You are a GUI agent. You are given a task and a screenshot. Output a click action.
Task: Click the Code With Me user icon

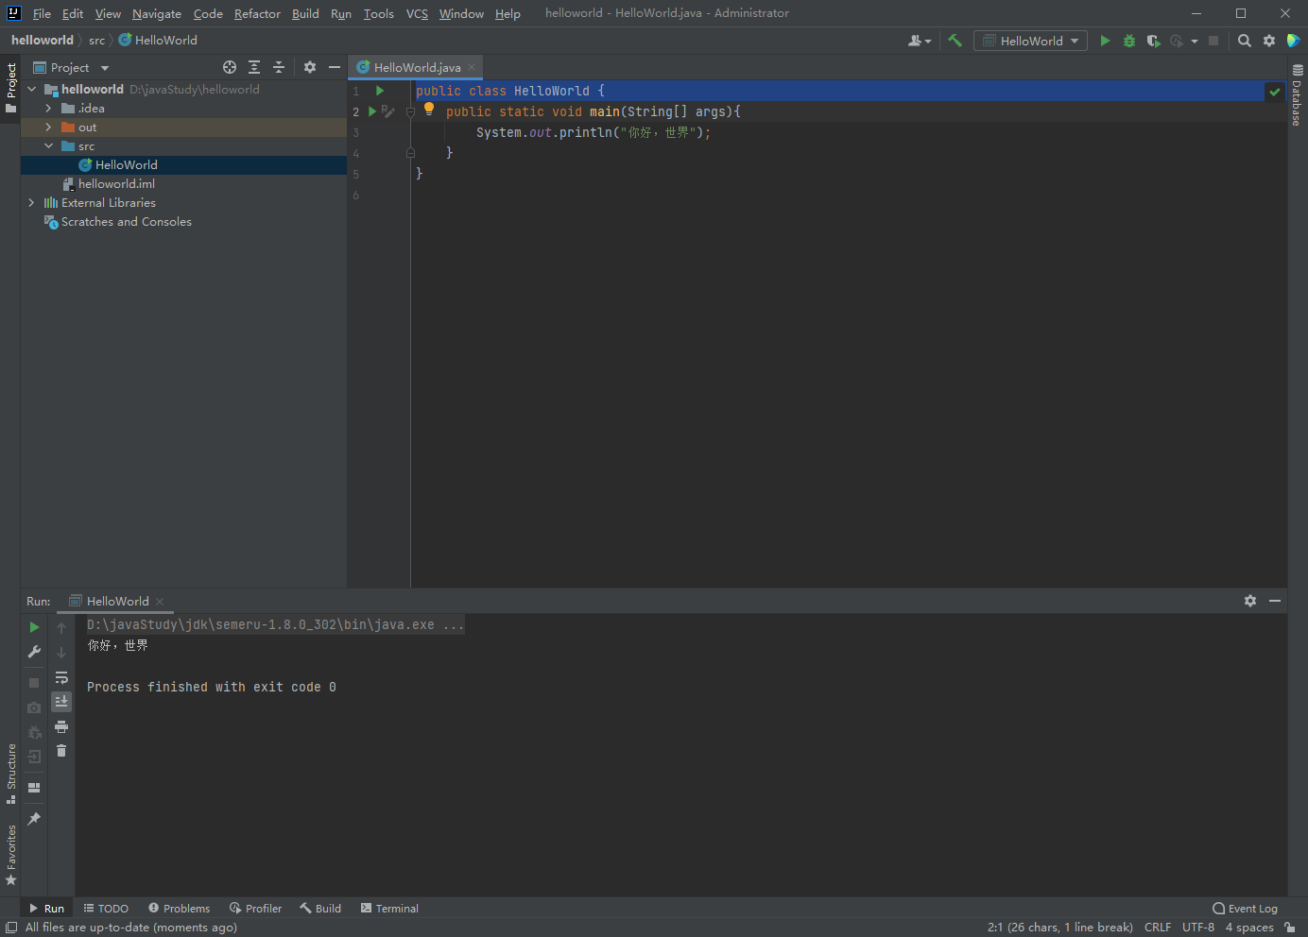pyautogui.click(x=919, y=41)
